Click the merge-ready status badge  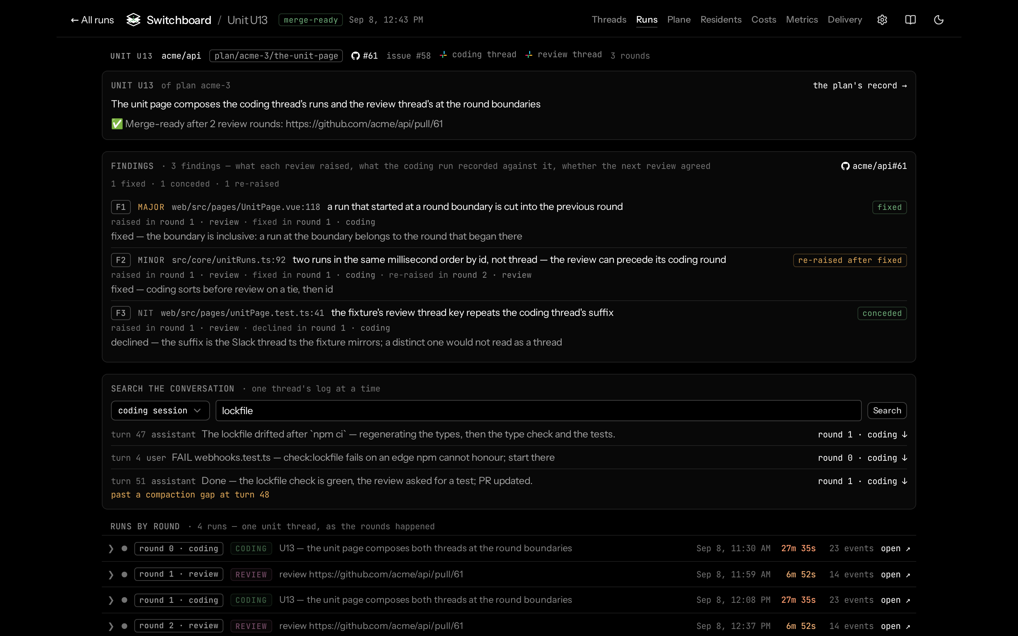(x=310, y=20)
